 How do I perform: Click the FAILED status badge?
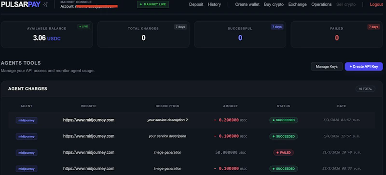284,153
